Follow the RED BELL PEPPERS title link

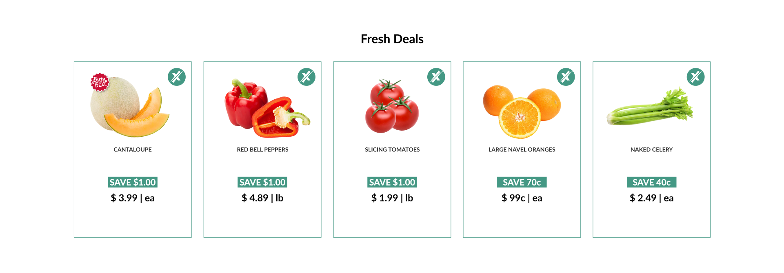[x=262, y=150]
